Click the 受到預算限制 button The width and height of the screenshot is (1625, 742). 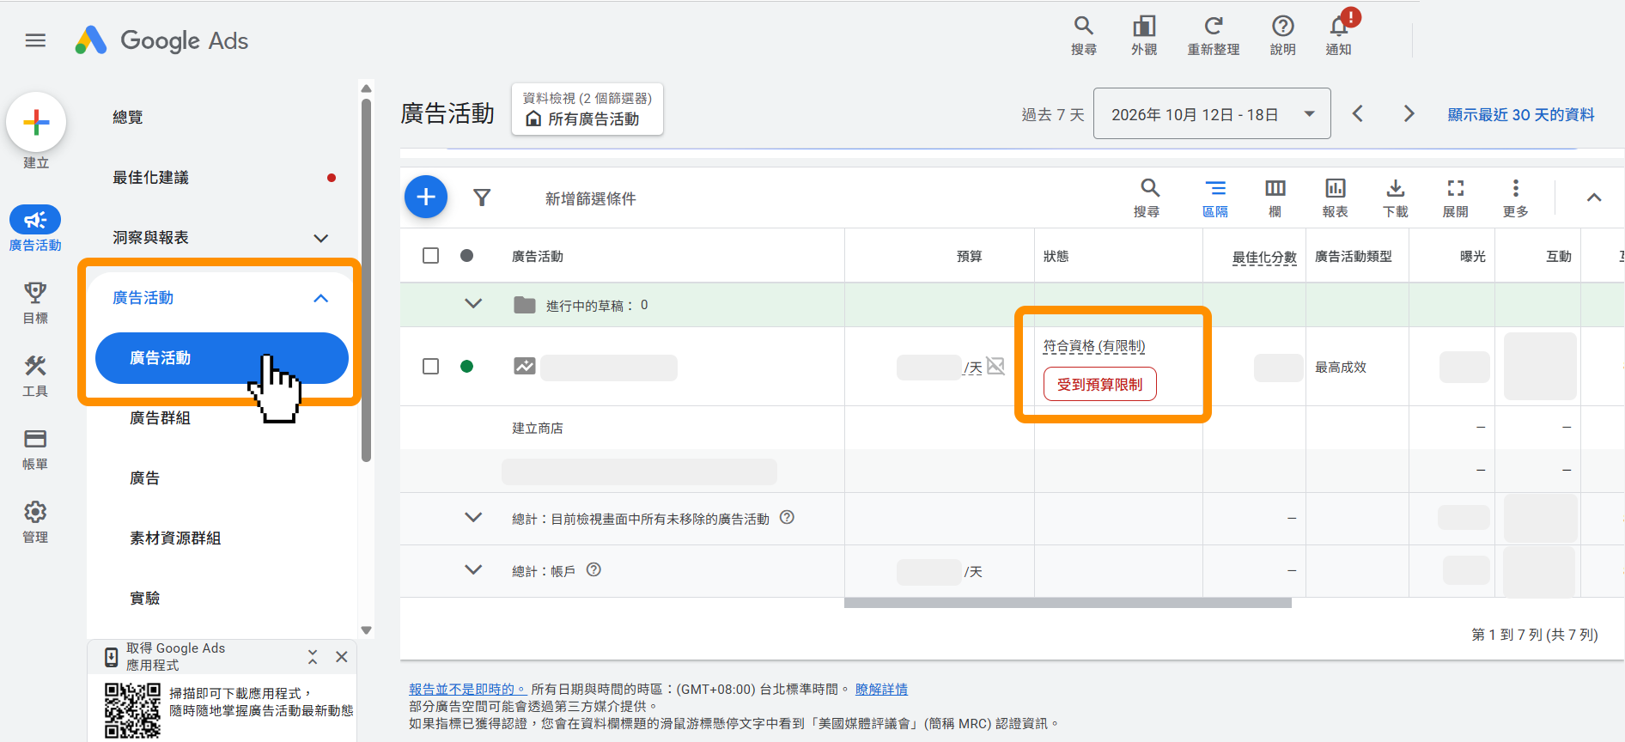1100,384
